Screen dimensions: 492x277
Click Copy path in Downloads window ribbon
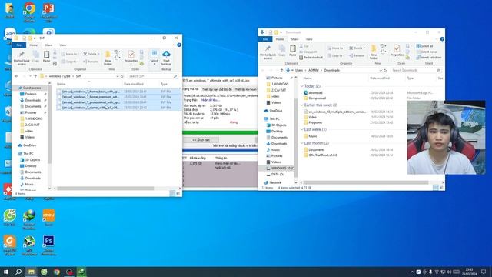[x=308, y=52]
